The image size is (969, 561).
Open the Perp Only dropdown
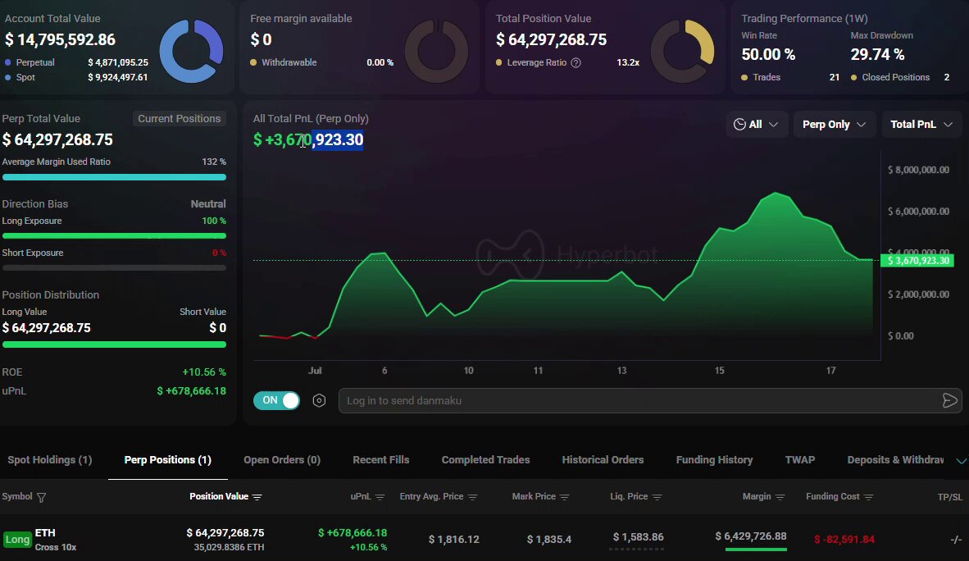[834, 125]
